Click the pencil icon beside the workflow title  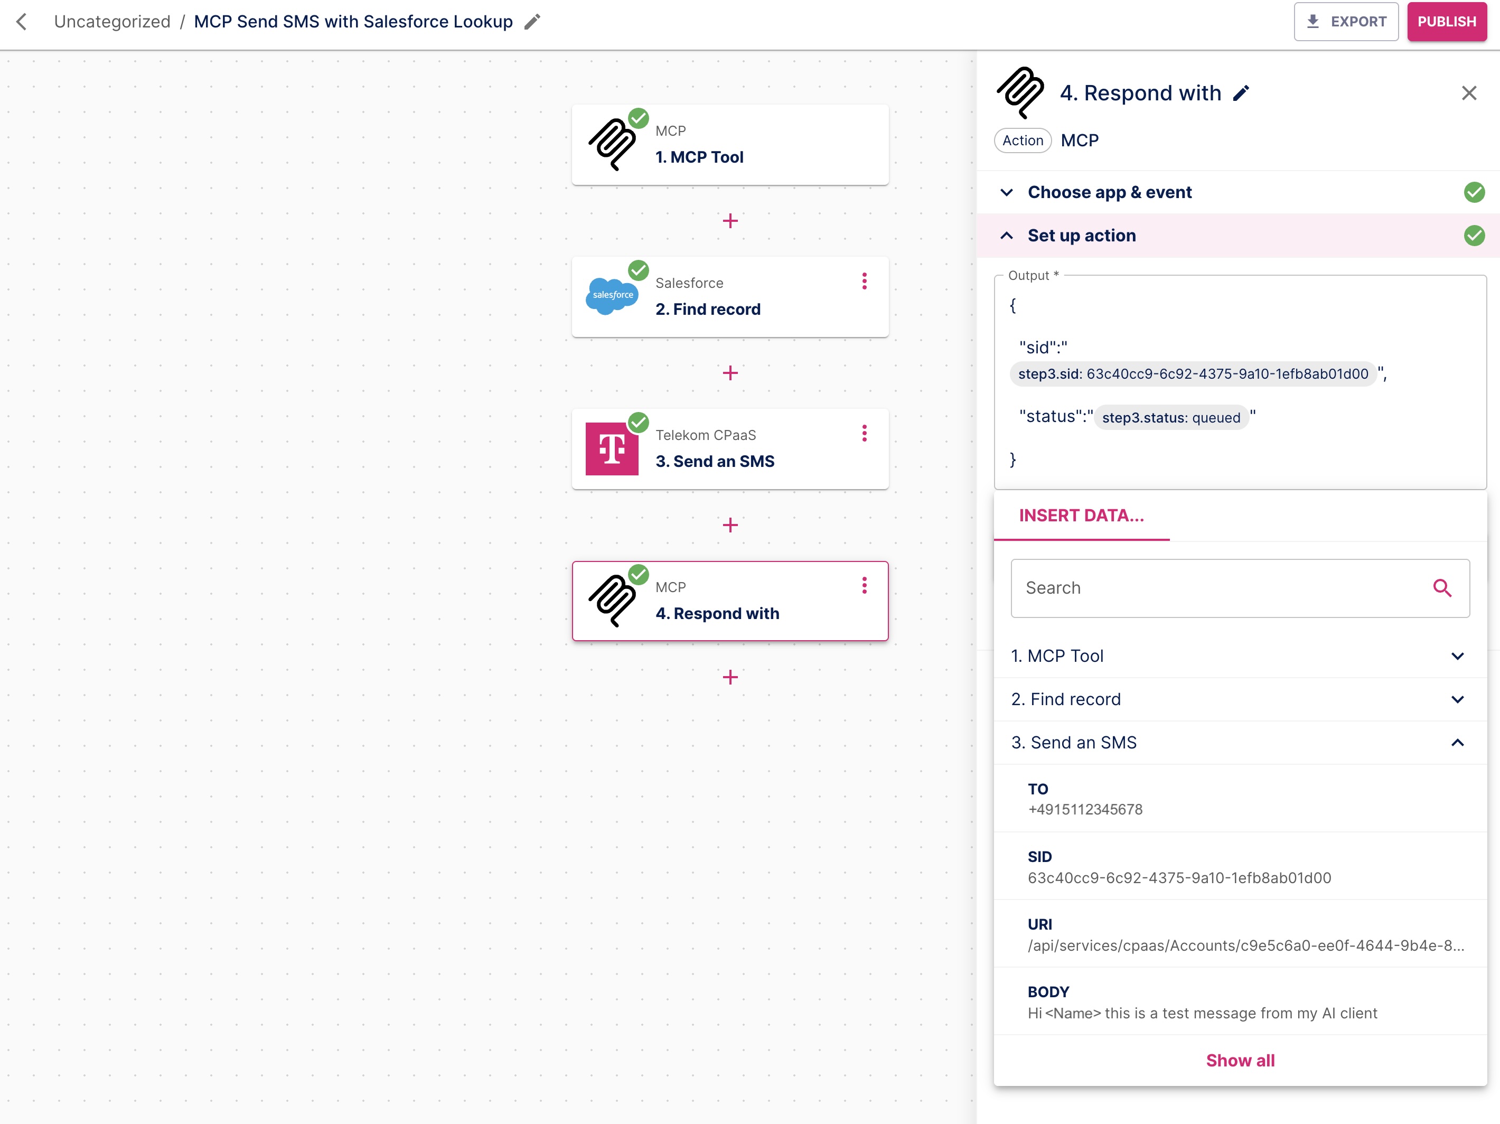click(x=532, y=22)
